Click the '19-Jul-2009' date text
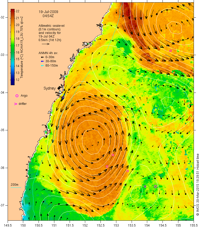The height and width of the screenshot is (227, 199). 48,12
